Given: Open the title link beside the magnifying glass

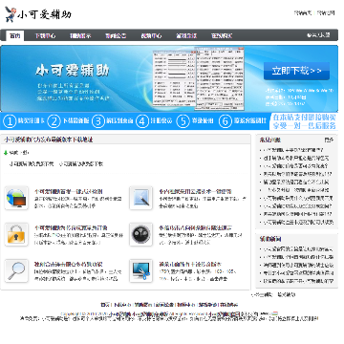Looking at the screenshot, I should tap(68, 265).
